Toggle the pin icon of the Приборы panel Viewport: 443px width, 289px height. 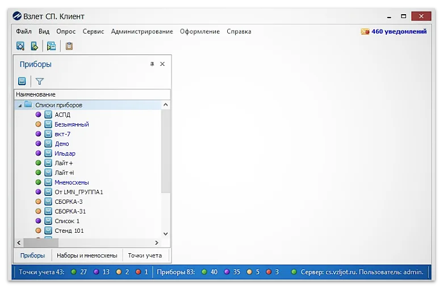[x=152, y=64]
